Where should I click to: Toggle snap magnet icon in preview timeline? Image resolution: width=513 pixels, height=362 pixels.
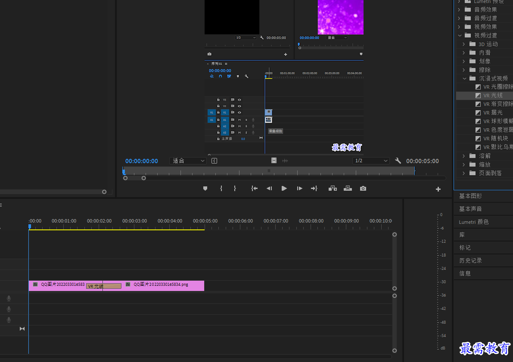coord(220,76)
